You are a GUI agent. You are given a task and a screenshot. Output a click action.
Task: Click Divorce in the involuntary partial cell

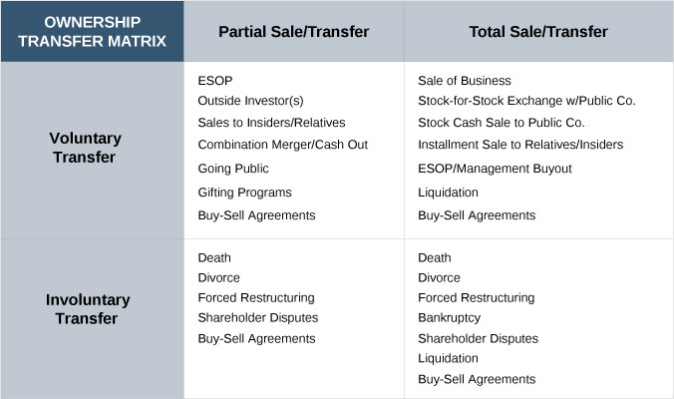coord(218,278)
